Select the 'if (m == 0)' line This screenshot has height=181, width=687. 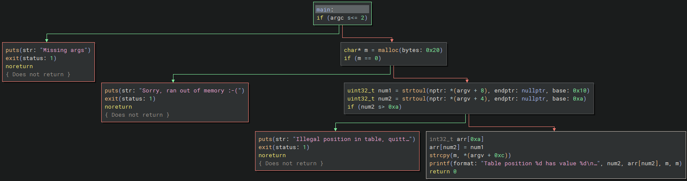[x=362, y=58]
